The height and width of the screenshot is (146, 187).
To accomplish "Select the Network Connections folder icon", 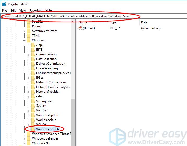I will [33, 82].
